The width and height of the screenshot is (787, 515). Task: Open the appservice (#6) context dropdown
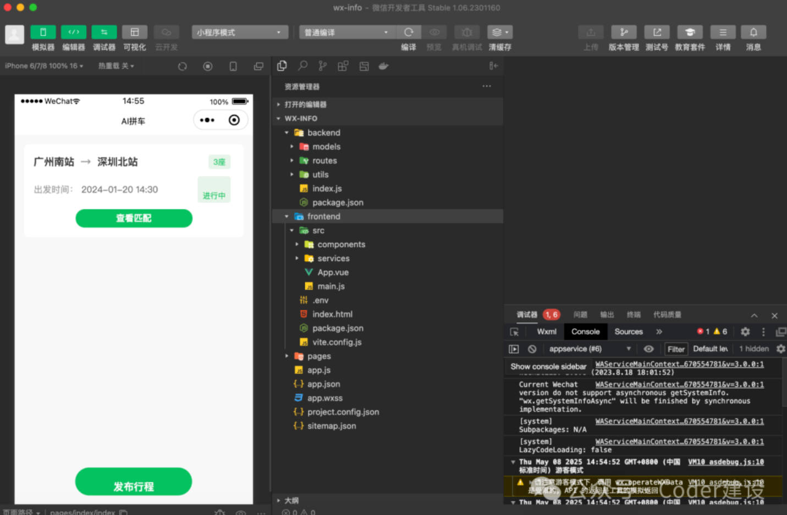click(x=590, y=348)
